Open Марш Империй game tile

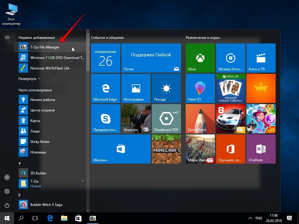[x=200, y=149]
